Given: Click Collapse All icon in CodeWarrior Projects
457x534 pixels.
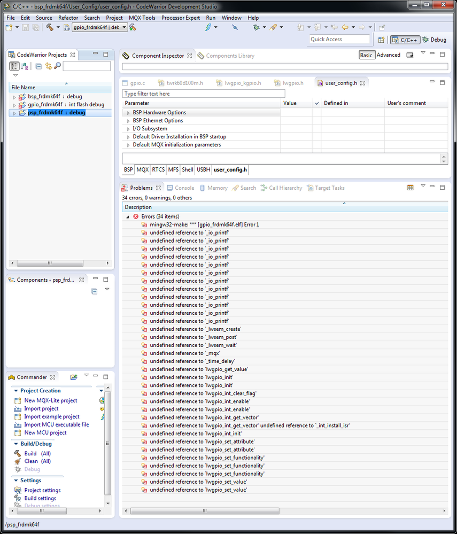Looking at the screenshot, I should point(38,66).
